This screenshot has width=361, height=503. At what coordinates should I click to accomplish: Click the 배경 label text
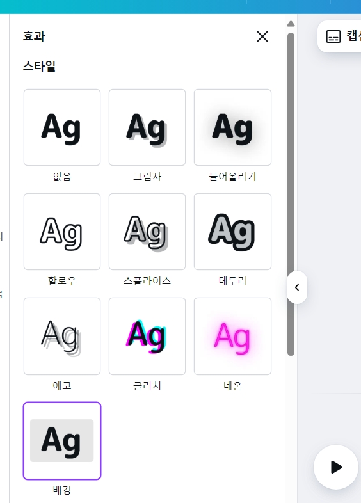coord(62,490)
